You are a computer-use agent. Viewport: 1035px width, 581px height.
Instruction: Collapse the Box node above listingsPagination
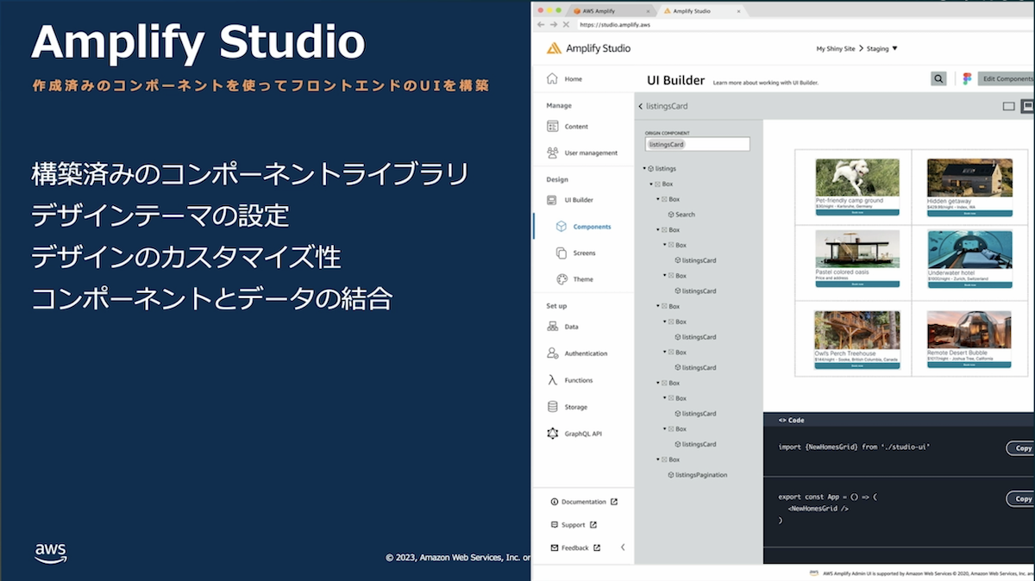click(x=658, y=459)
